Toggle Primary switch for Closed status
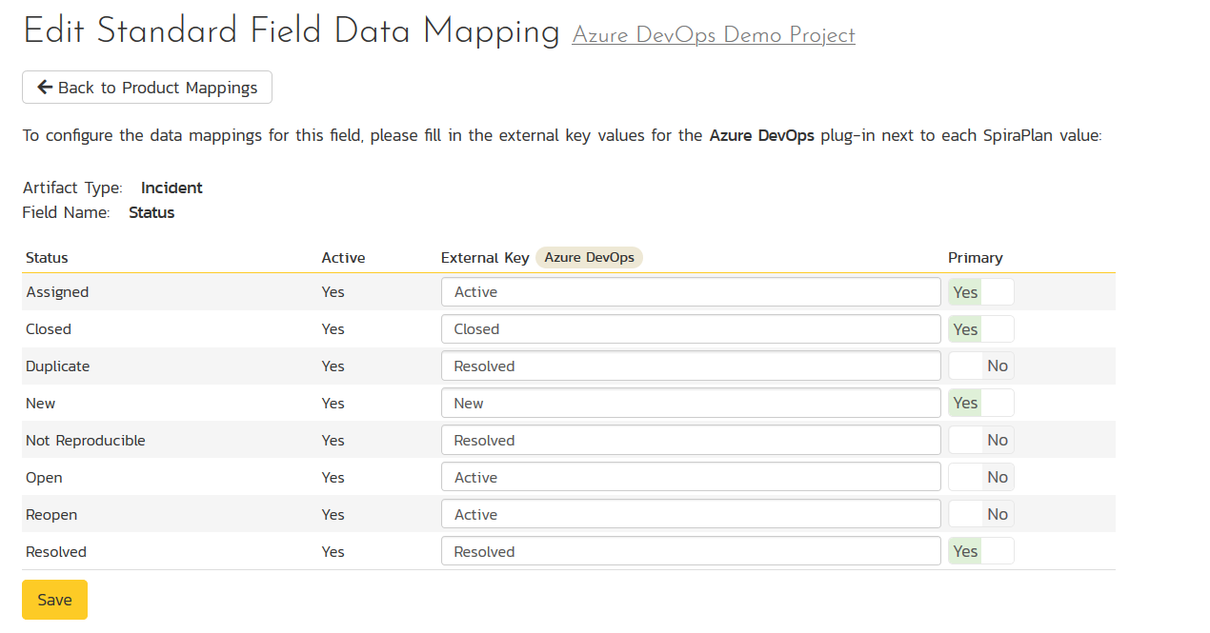The height and width of the screenshot is (633, 1210). click(x=980, y=329)
